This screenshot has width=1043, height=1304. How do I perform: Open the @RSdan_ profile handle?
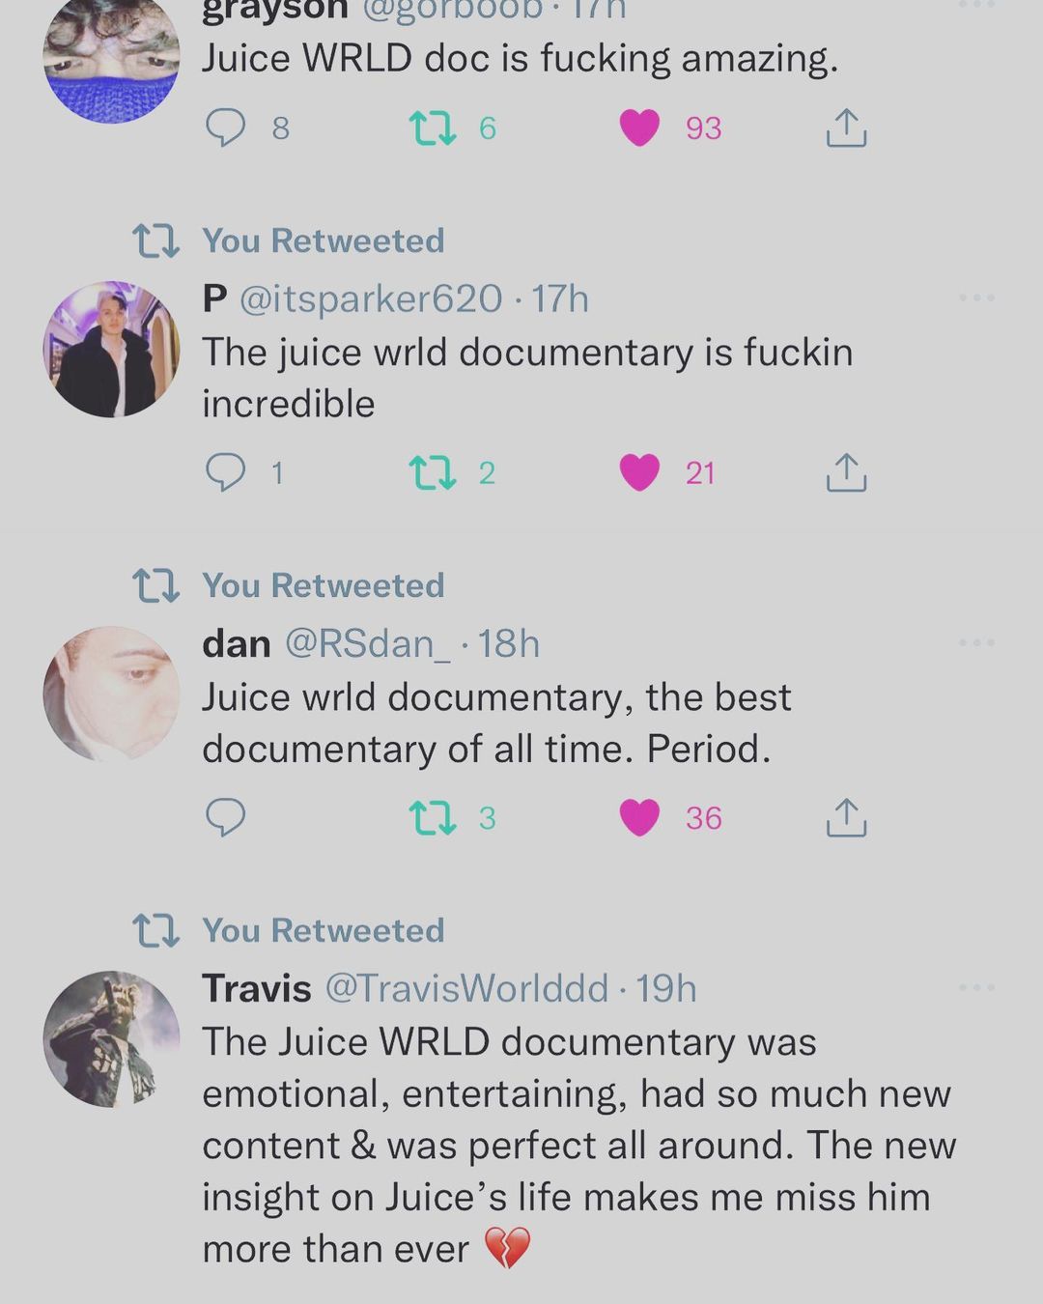(368, 644)
